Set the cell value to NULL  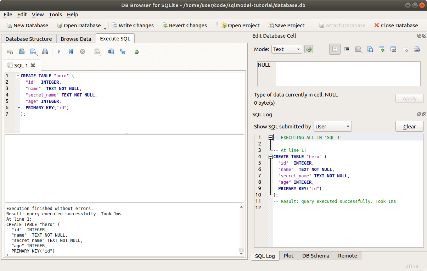(x=405, y=49)
